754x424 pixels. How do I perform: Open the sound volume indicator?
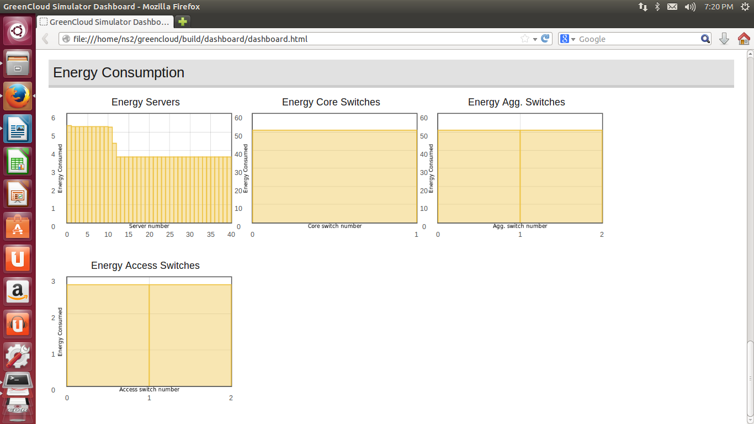pos(690,7)
